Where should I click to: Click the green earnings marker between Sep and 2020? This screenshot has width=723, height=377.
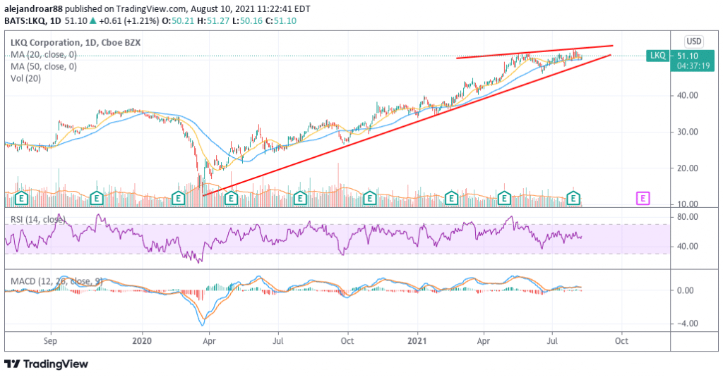point(96,199)
